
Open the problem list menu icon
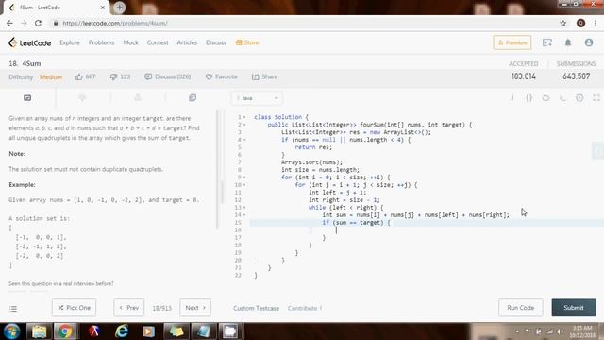(x=13, y=309)
